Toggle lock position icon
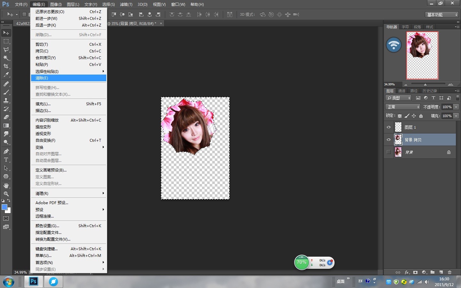 pyautogui.click(x=414, y=116)
